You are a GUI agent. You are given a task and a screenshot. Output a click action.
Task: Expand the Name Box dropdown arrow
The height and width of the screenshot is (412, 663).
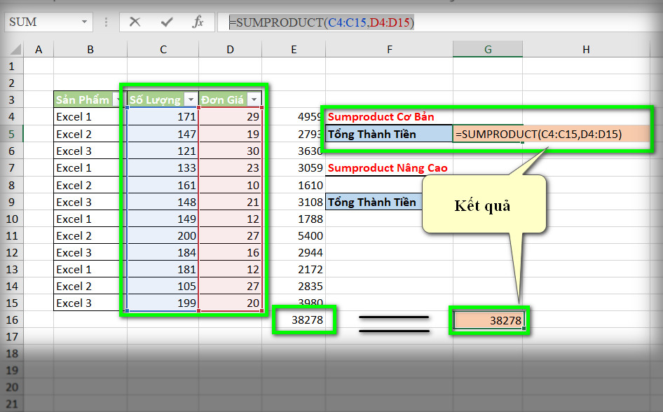[x=85, y=22]
